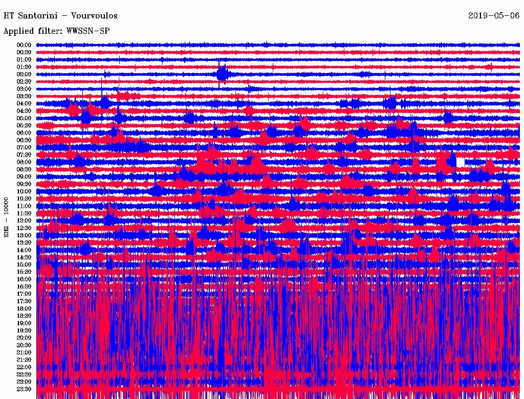Select the 11:00 time row label

pyautogui.click(x=24, y=206)
